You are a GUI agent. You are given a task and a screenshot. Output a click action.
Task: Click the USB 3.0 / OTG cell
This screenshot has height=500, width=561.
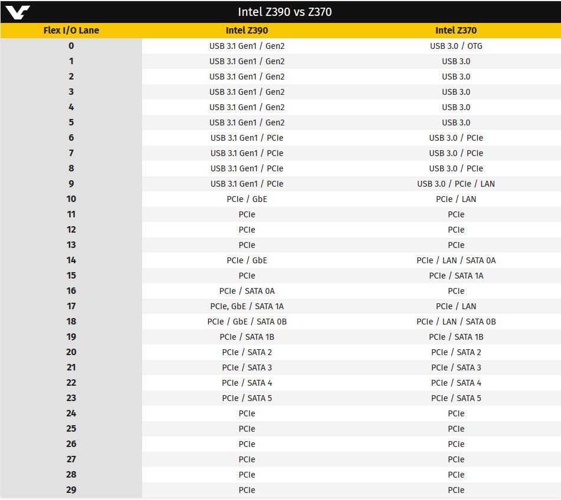coord(456,46)
